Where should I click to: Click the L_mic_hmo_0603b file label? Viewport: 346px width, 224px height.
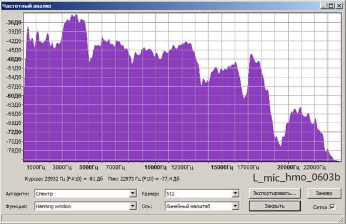click(297, 178)
